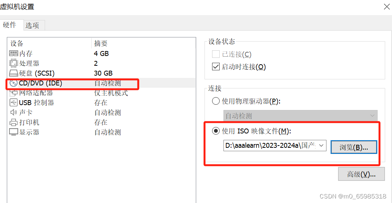
Task: Select the processor (处理器) chip icon
Action: [14, 64]
